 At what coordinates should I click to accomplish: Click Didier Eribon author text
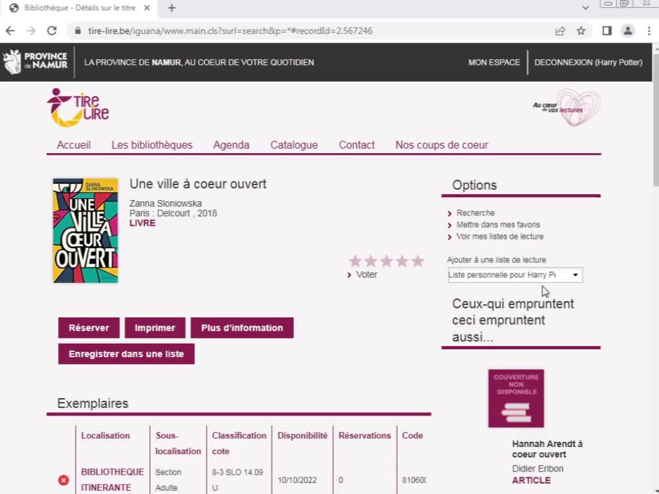click(x=537, y=469)
